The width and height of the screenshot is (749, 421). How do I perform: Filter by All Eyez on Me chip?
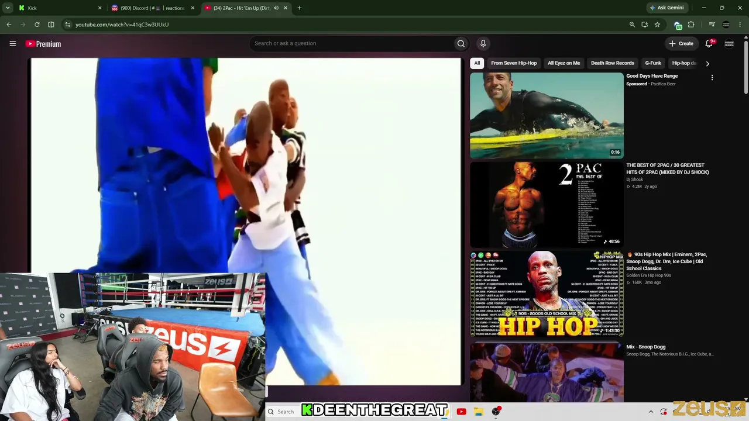564,63
